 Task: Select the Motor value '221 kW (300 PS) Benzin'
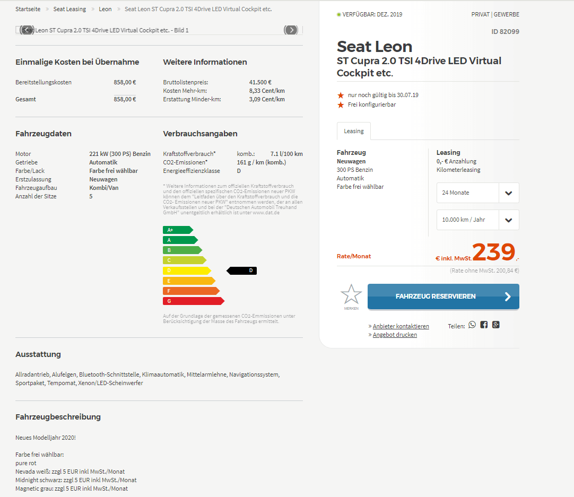[x=120, y=154]
